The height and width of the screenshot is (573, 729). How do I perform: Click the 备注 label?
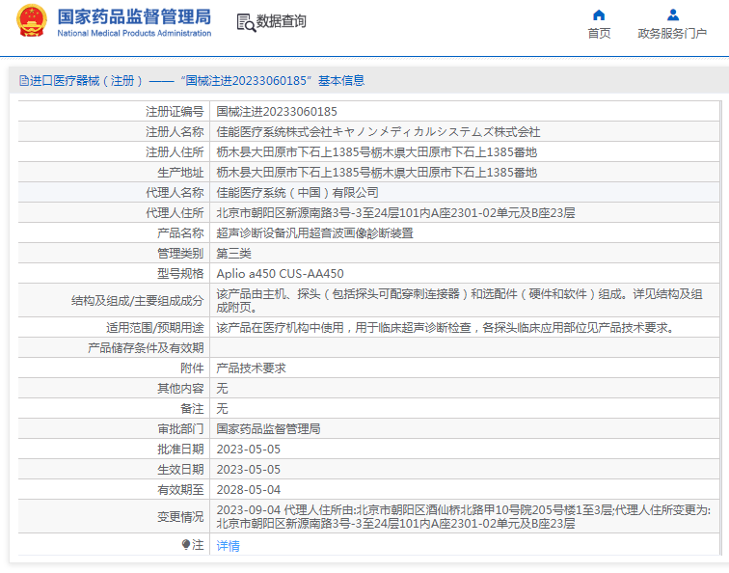(192, 409)
